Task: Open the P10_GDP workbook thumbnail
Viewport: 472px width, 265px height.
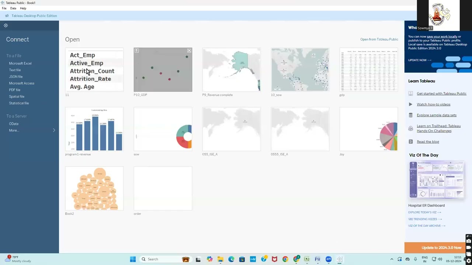Action: 163,70
